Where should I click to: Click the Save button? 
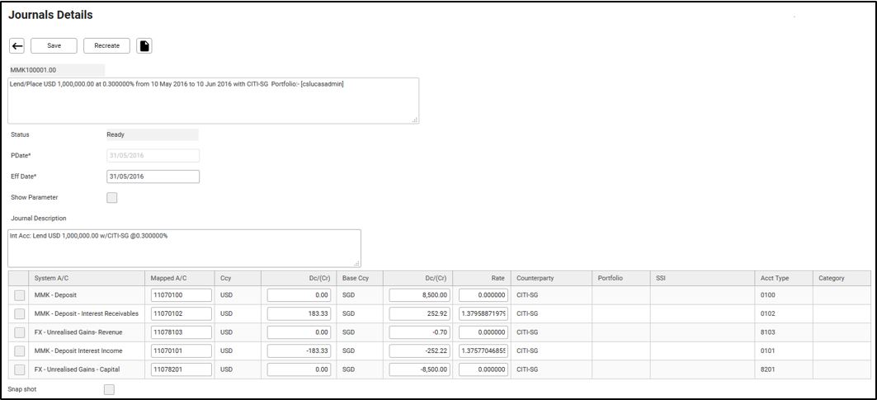click(x=54, y=46)
